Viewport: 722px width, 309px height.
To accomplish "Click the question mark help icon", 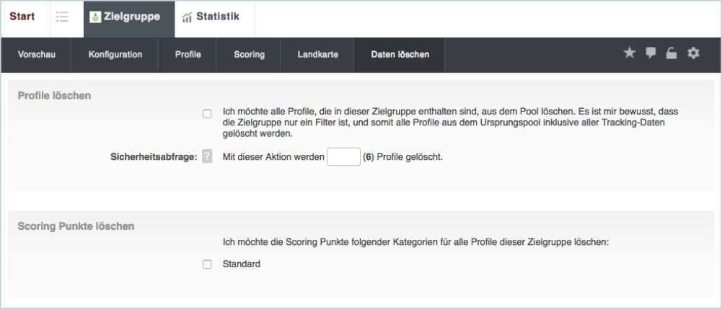I will click(207, 156).
